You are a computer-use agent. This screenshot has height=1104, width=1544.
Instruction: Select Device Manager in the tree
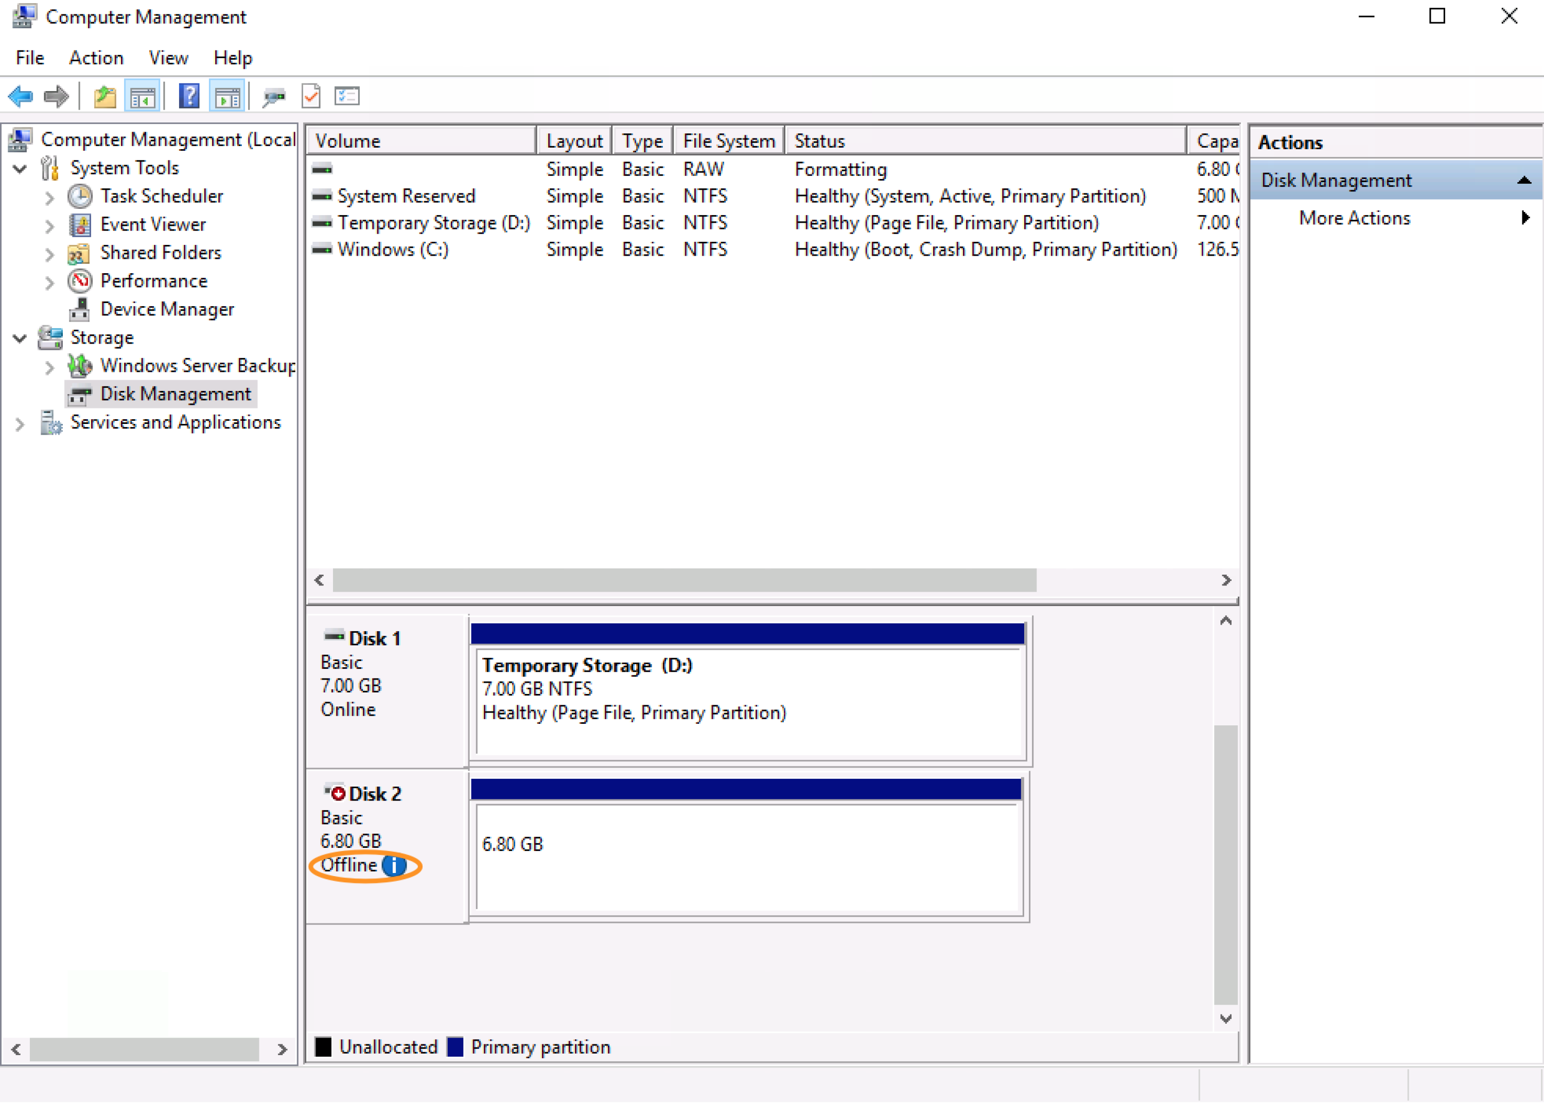click(x=167, y=309)
